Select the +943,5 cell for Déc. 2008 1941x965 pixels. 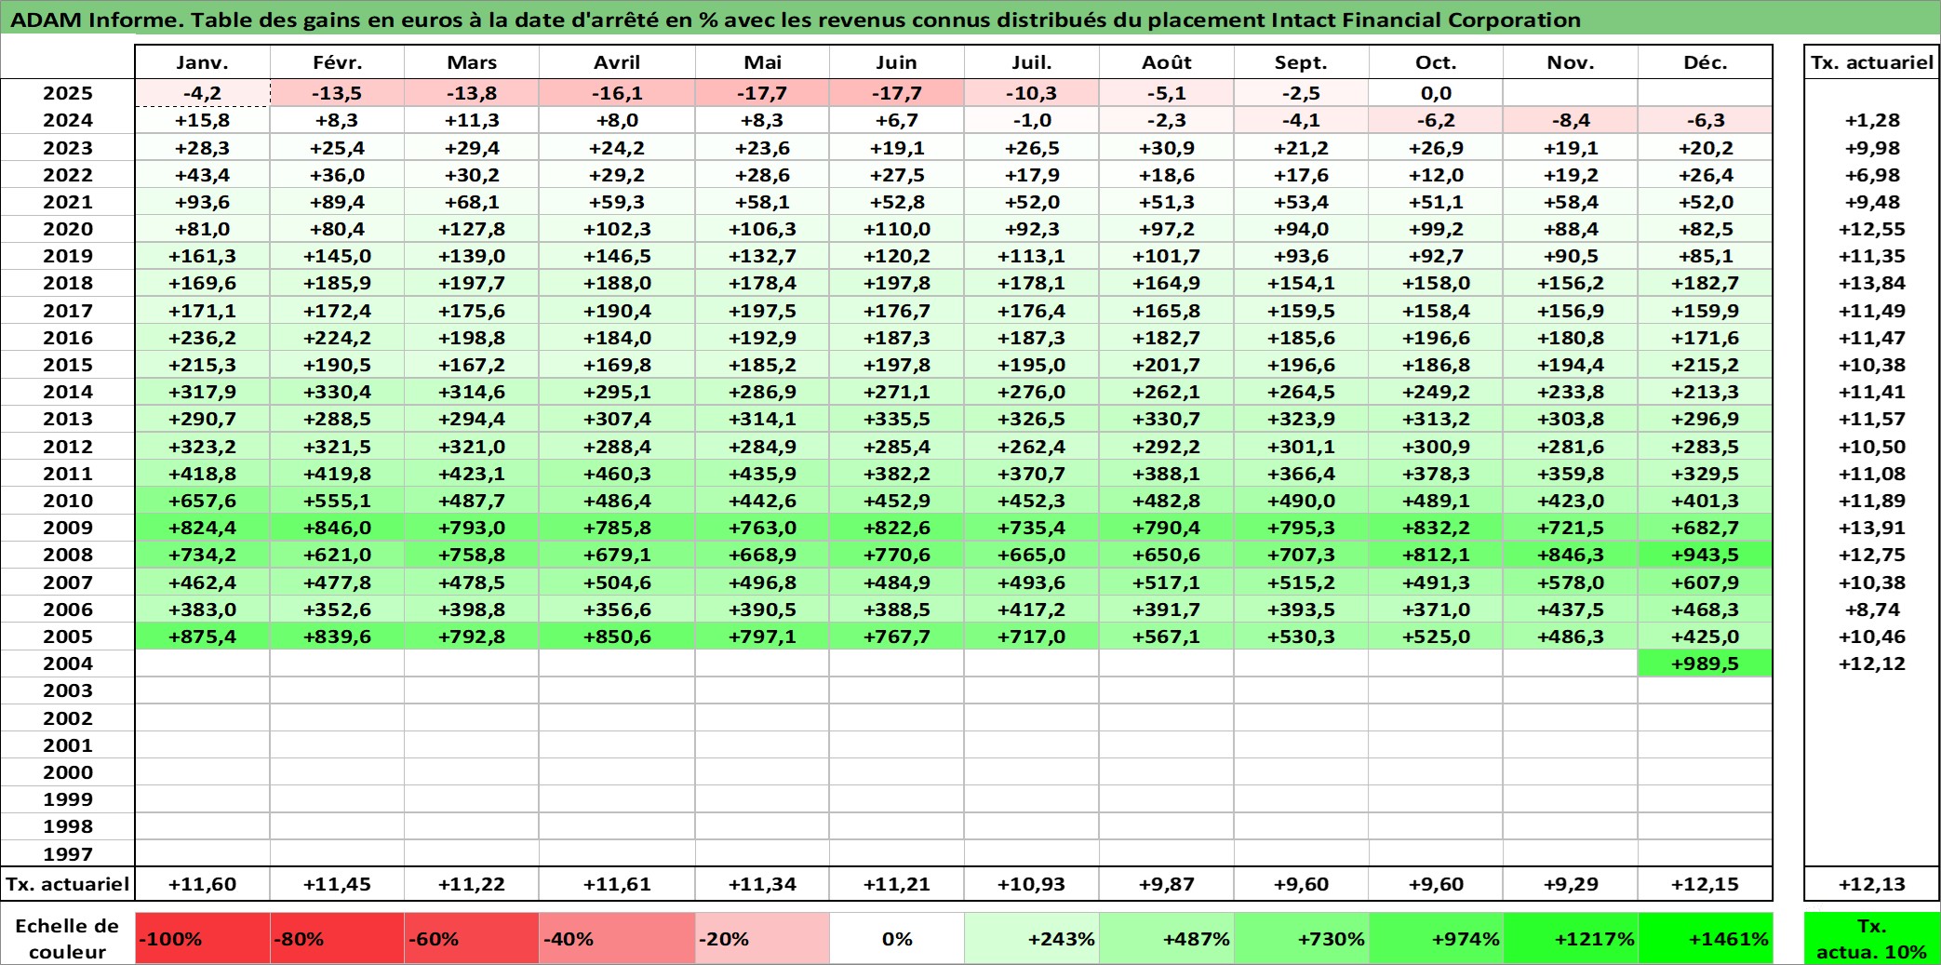pyautogui.click(x=1705, y=555)
